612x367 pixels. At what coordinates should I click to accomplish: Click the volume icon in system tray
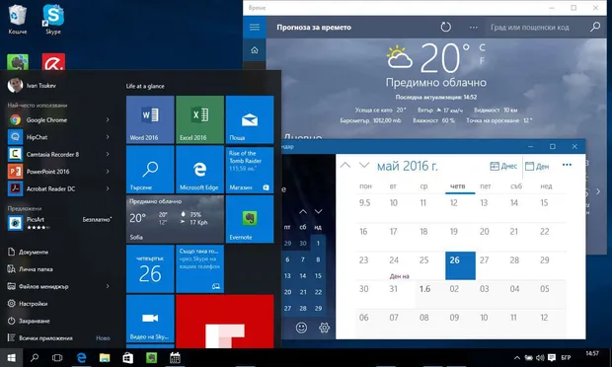pos(540,358)
